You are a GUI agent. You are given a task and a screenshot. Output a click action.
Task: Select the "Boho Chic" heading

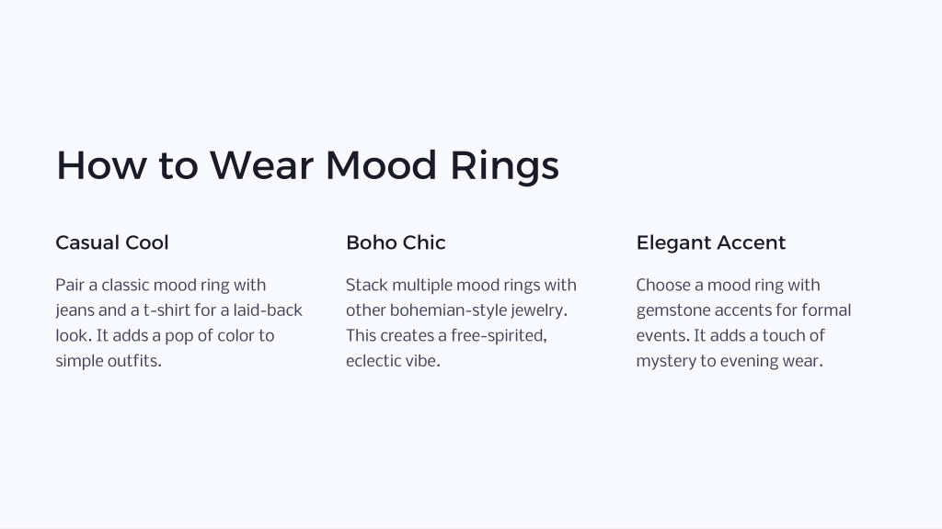[396, 242]
